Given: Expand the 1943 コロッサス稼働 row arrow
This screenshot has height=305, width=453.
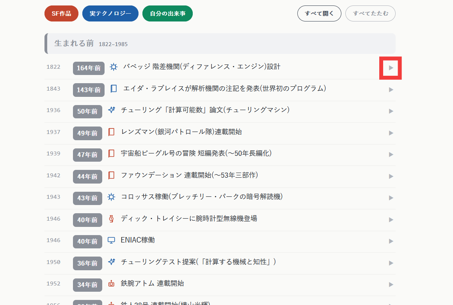Looking at the screenshot, I should point(391,198).
